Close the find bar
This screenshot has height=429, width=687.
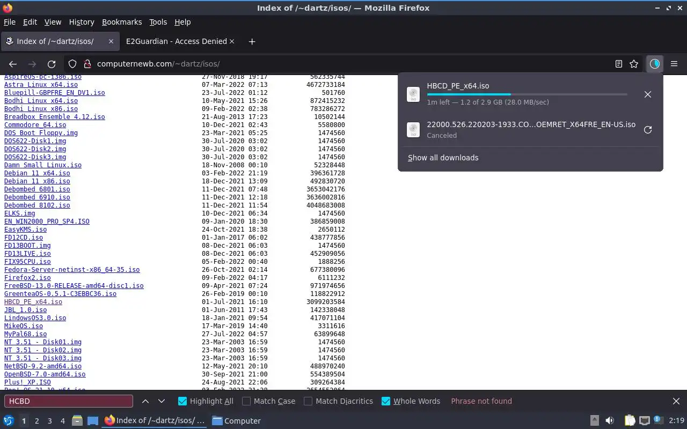[676, 401]
